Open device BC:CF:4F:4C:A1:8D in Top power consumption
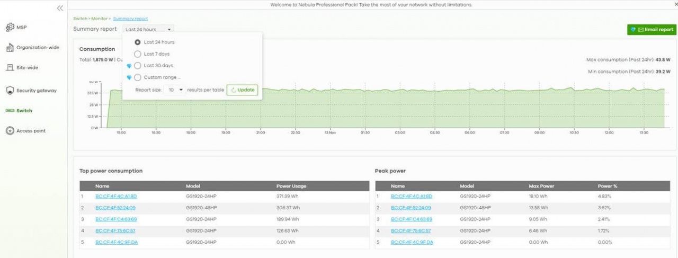This screenshot has height=258, width=678. tap(116, 197)
